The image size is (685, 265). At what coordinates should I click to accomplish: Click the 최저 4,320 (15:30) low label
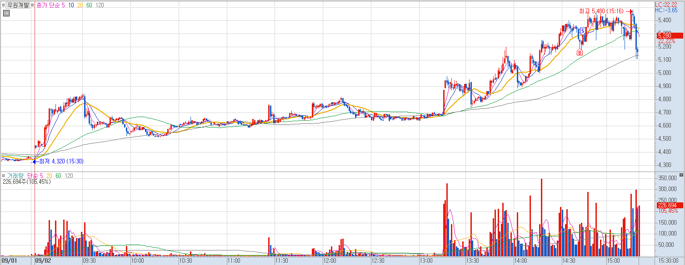(61, 161)
